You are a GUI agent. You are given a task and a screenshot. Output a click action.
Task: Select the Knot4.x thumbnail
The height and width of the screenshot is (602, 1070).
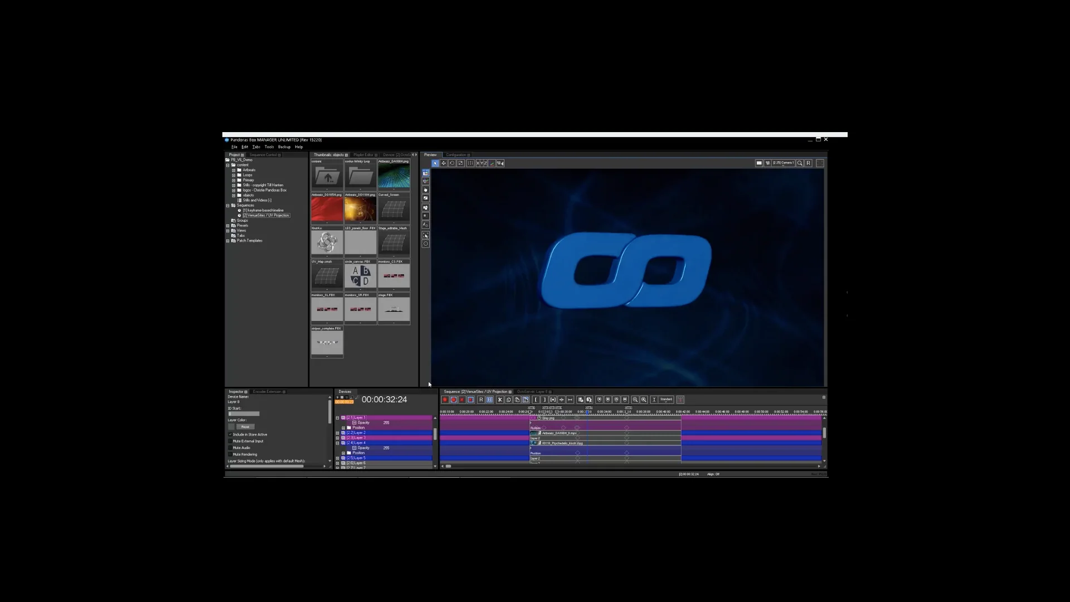coord(327,241)
